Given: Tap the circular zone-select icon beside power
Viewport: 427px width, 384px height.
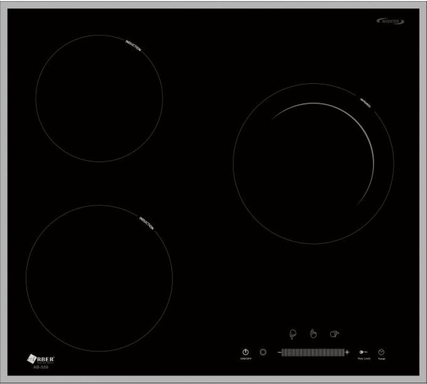Looking at the screenshot, I should click(x=263, y=352).
